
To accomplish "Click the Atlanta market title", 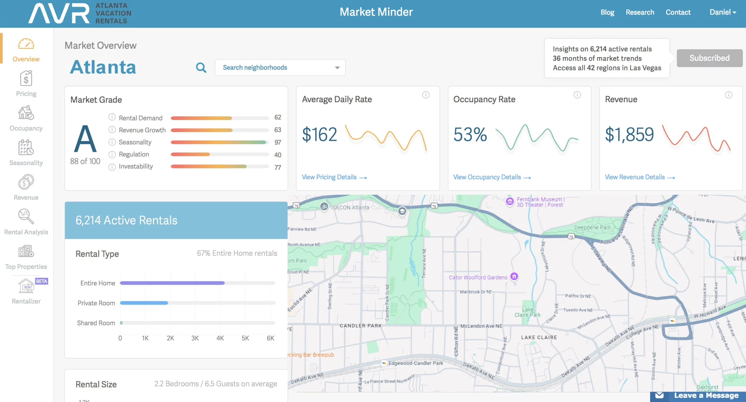I will (x=103, y=67).
